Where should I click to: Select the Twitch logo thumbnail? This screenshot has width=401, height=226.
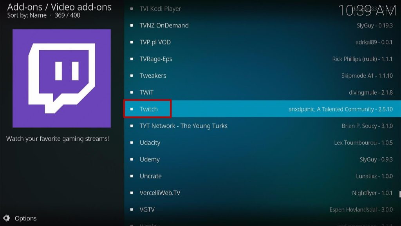(61, 78)
